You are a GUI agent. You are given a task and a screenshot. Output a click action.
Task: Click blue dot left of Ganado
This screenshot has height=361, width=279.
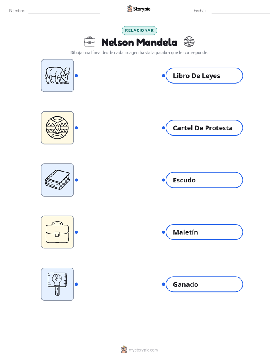[163, 284]
